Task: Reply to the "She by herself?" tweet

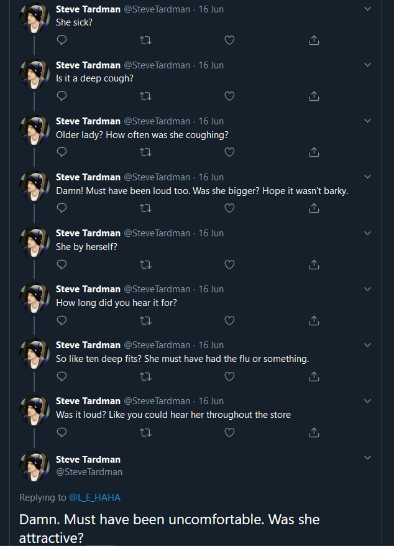Action: [x=62, y=264]
